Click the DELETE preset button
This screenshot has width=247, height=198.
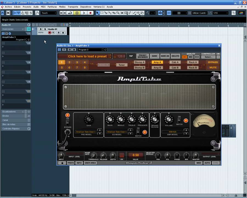[175, 56]
